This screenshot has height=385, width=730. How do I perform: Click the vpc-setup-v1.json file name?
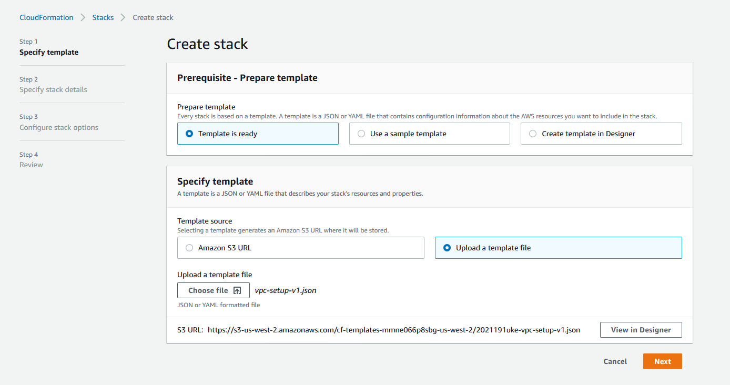pos(286,290)
